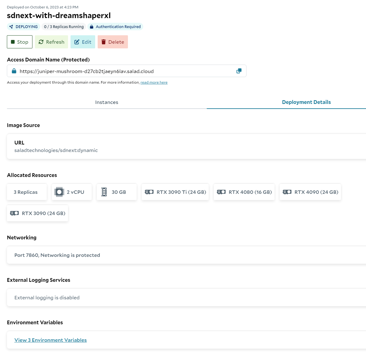Image resolution: width=366 pixels, height=353 pixels.
Task: Click the GPU icon for RTX 4090
Action: coord(287,192)
